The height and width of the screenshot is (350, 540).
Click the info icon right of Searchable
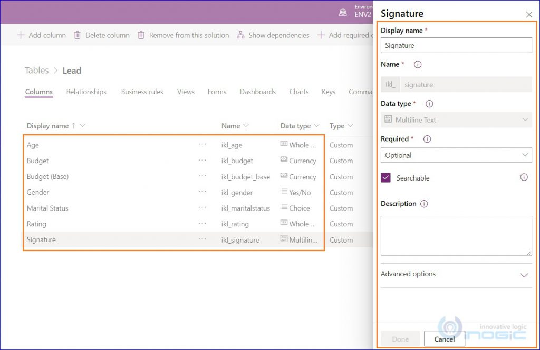524,177
